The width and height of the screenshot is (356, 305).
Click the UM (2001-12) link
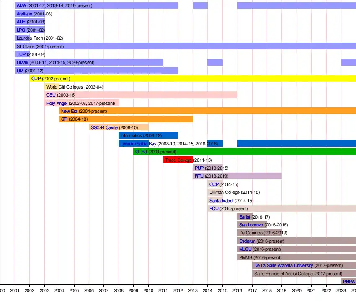click(20, 71)
